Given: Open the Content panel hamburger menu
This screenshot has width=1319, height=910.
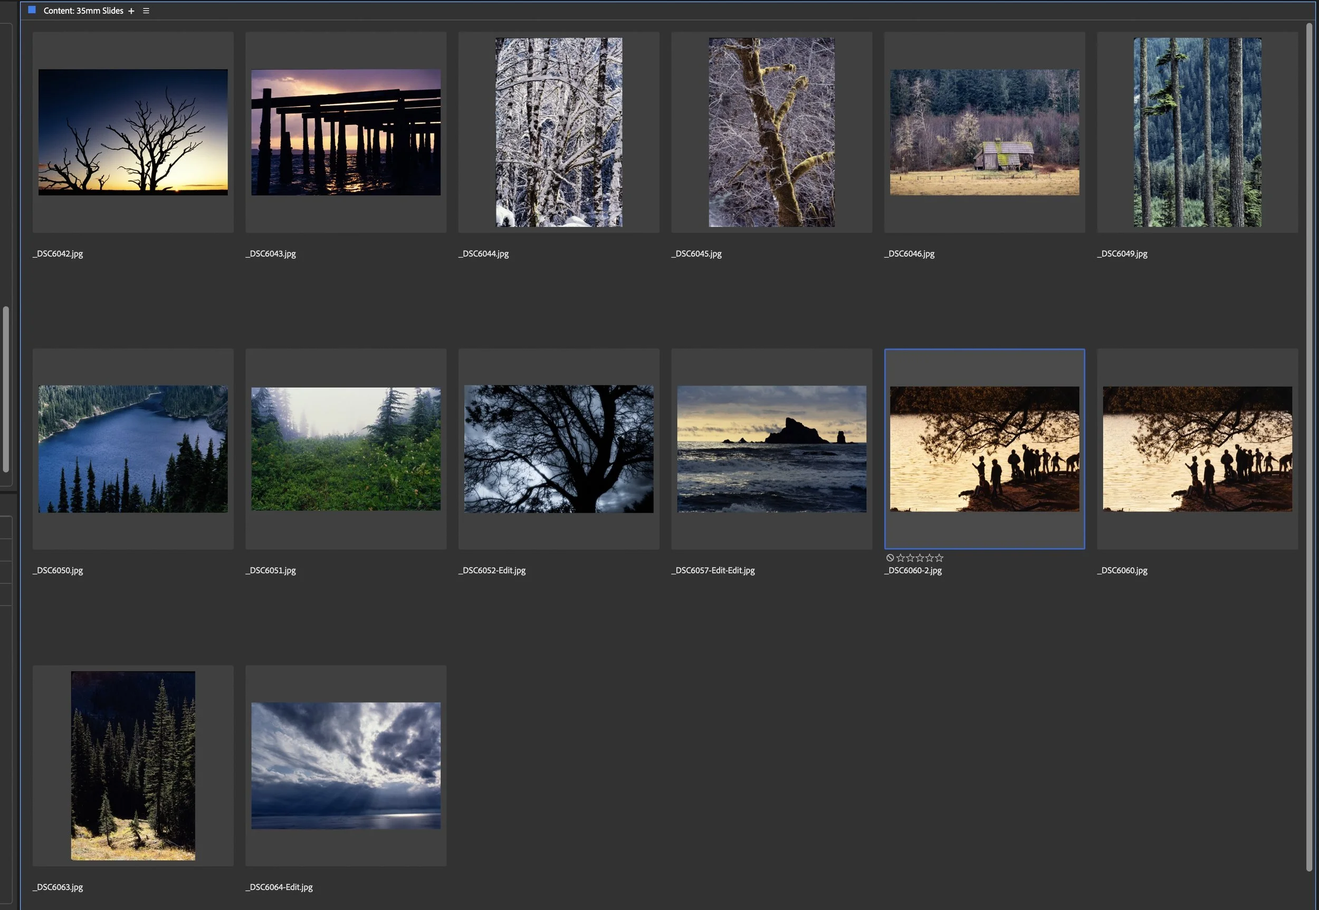Looking at the screenshot, I should 146,11.
